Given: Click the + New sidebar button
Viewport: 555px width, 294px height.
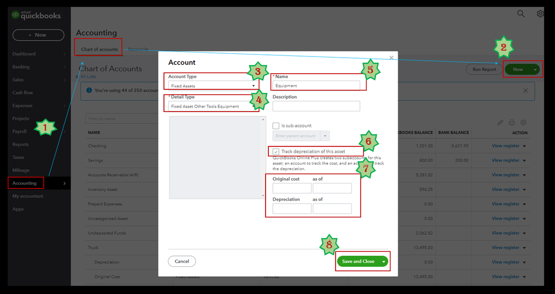Looking at the screenshot, I should pos(38,35).
